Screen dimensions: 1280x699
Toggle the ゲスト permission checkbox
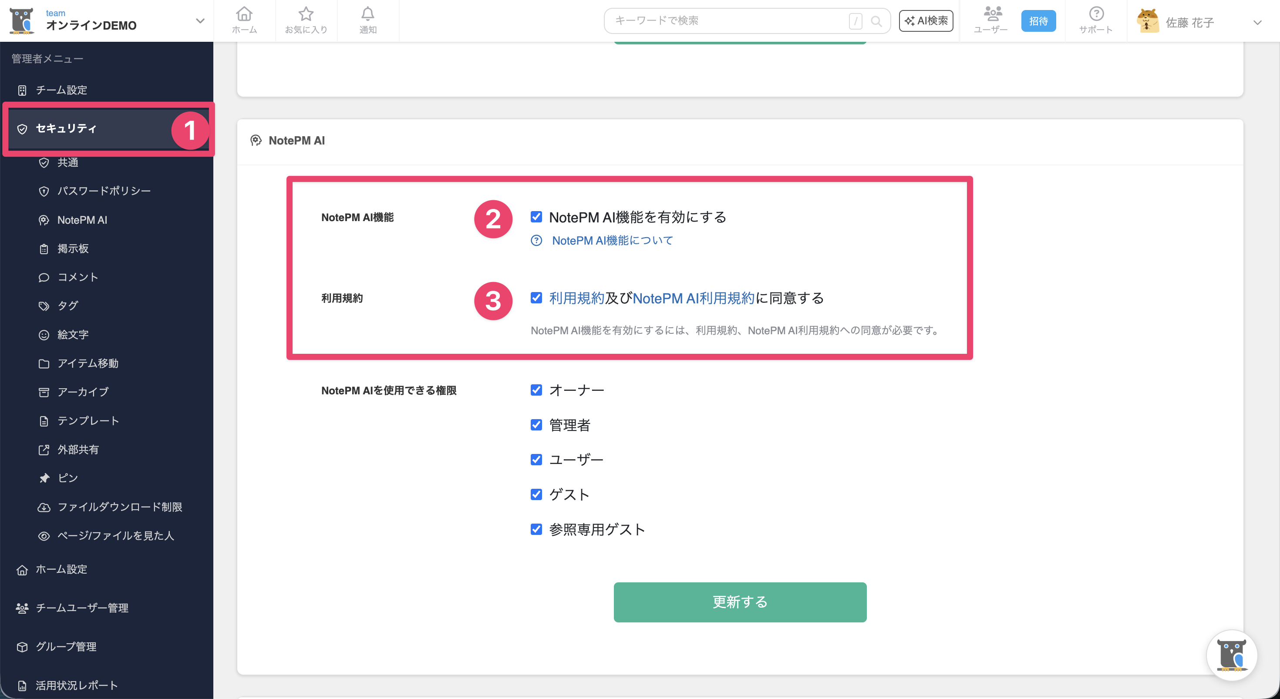(536, 494)
